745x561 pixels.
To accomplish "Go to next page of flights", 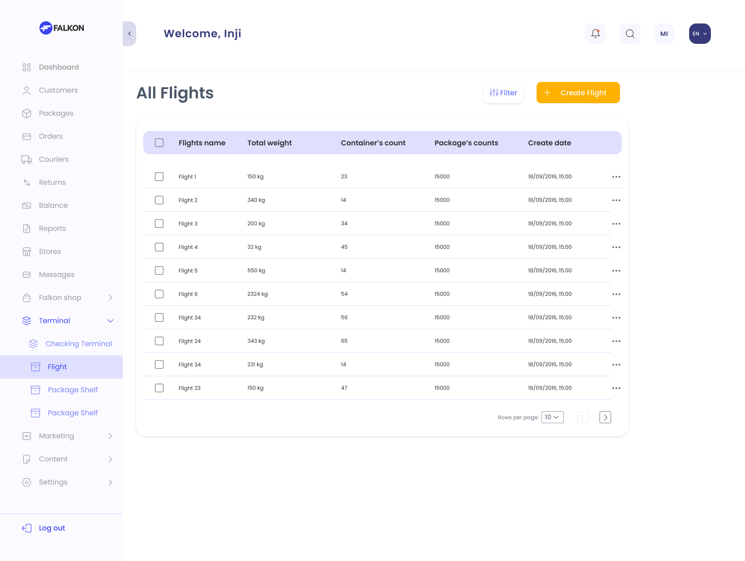I will [605, 417].
